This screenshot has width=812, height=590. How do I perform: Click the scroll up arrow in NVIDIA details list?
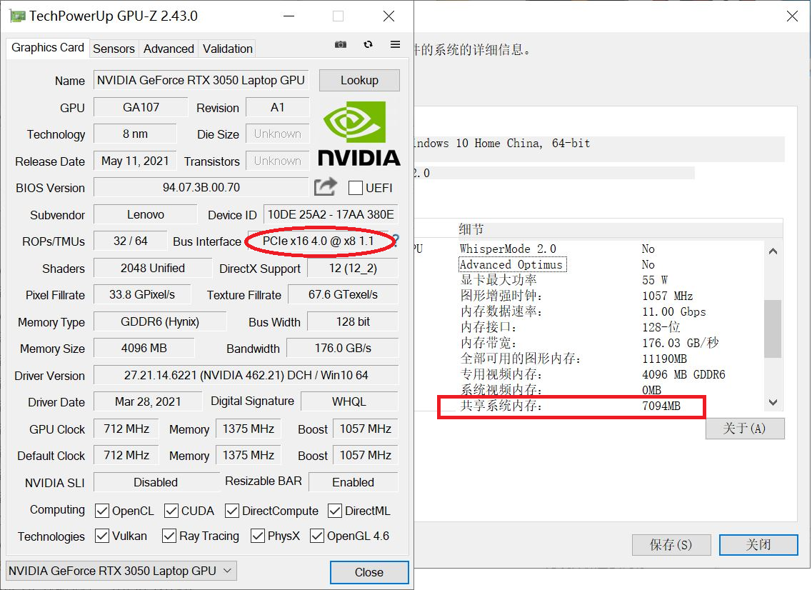point(773,251)
